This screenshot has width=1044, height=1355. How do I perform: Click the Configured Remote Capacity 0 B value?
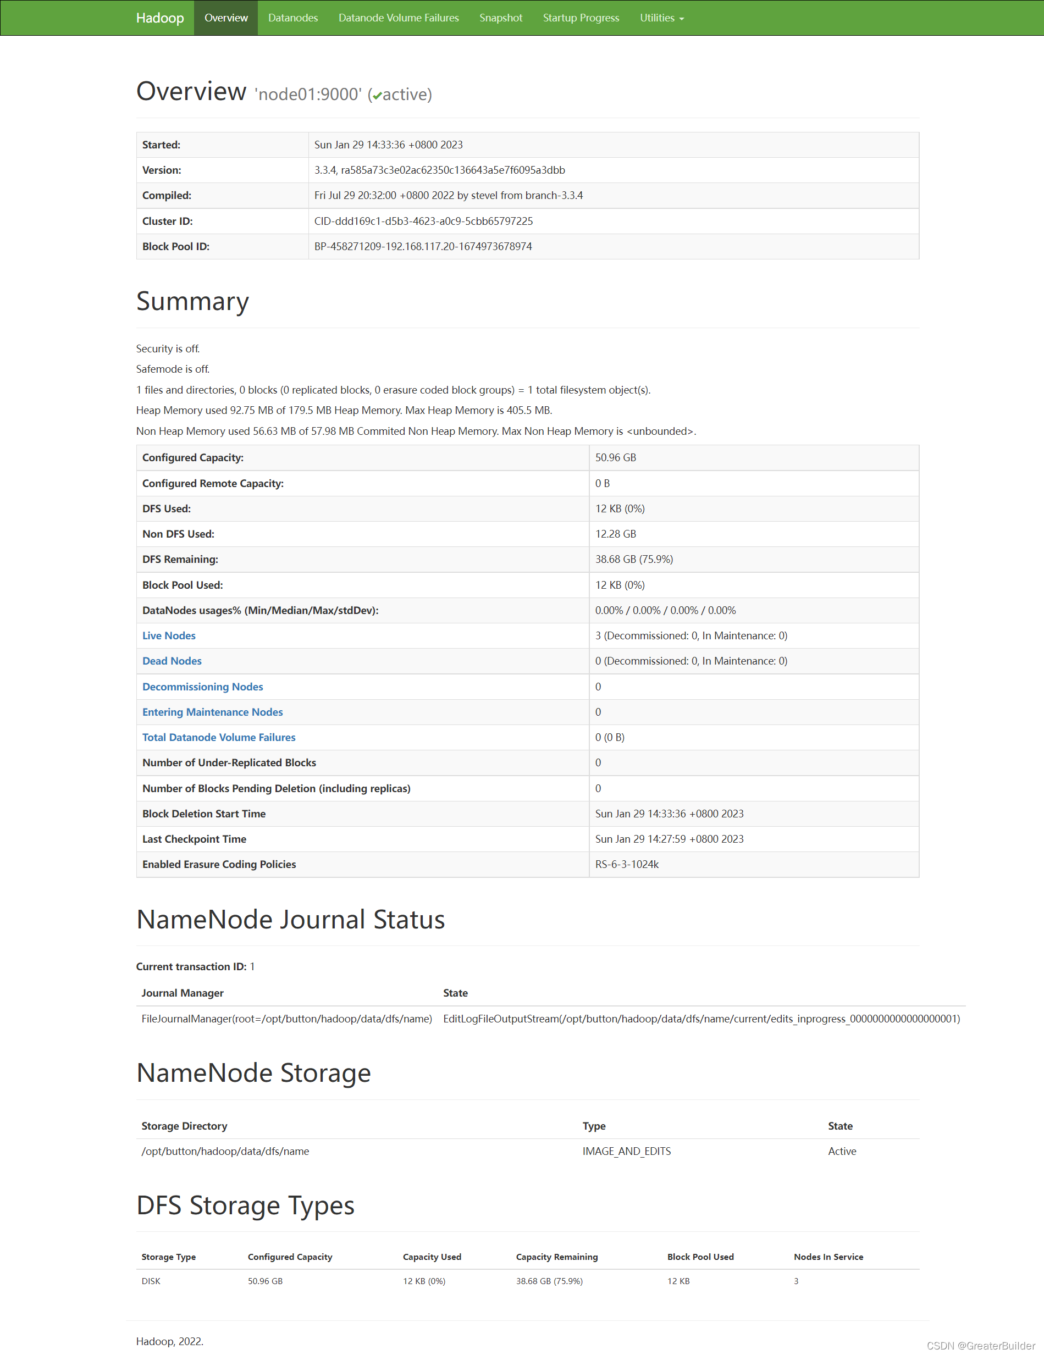click(601, 483)
